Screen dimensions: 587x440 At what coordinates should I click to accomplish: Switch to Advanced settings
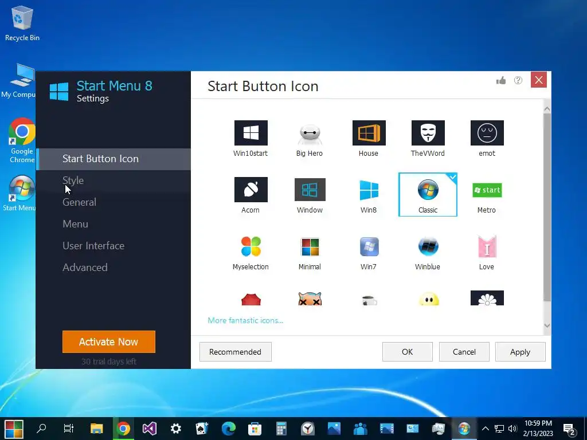click(x=114, y=268)
